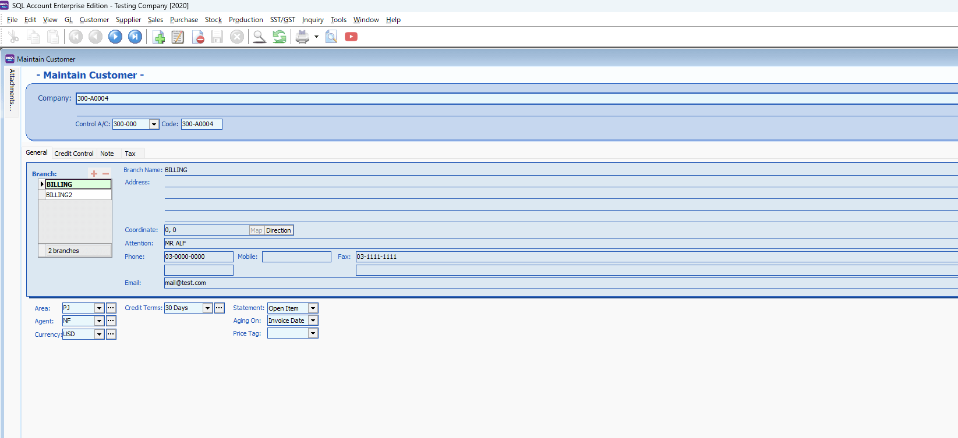The image size is (958, 438).
Task: Open the Find magnifier tool
Action: click(x=260, y=37)
